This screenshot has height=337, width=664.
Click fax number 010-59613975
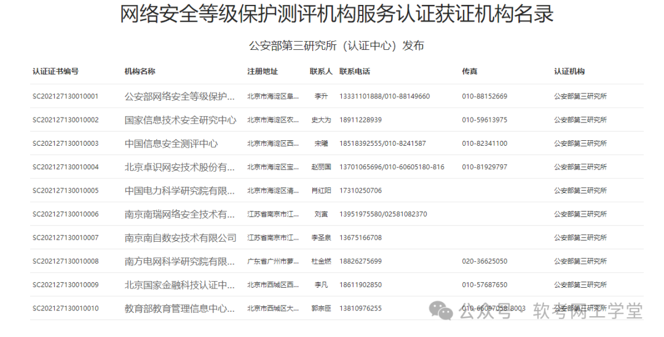coord(484,121)
